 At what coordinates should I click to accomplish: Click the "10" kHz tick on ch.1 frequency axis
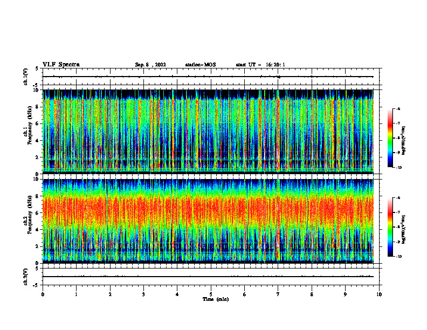[37, 90]
